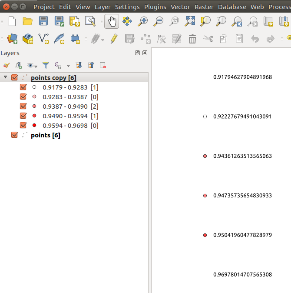Click the Zoom to Layer icon
291x293 pixels.
(x=221, y=21)
